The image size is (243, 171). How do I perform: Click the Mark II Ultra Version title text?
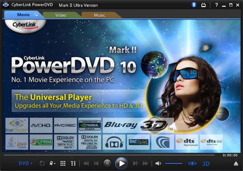pos(78,5)
